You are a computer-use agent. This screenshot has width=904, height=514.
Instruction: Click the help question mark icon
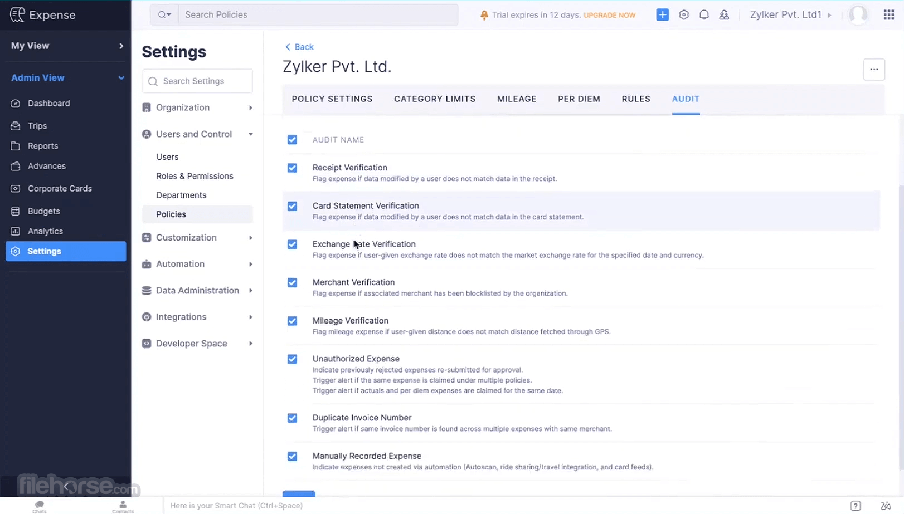pos(856,506)
